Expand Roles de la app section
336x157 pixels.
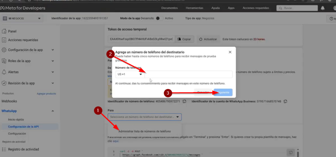pos(53,61)
